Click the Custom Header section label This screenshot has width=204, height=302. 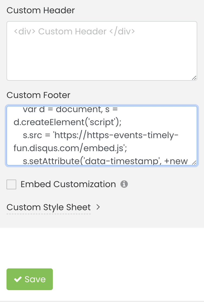pos(41,10)
